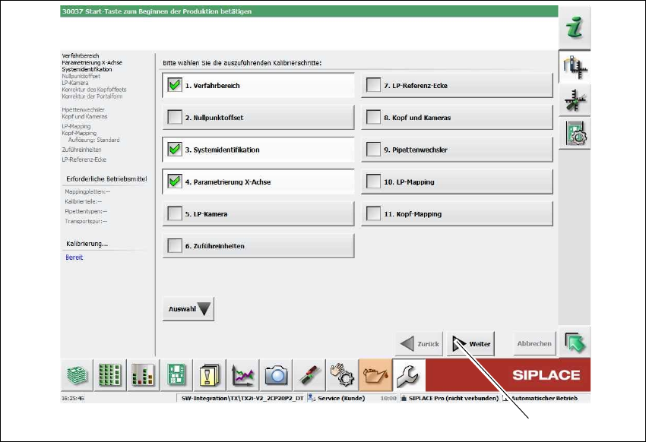The image size is (646, 442).
Task: Click the Weiter button
Action: [x=471, y=343]
